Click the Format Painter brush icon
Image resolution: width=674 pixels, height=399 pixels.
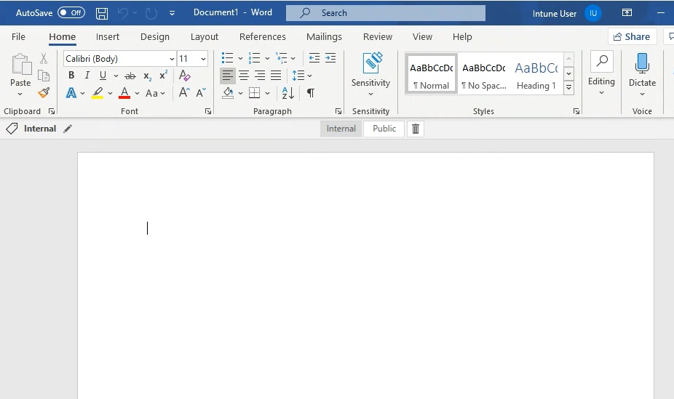pos(44,93)
